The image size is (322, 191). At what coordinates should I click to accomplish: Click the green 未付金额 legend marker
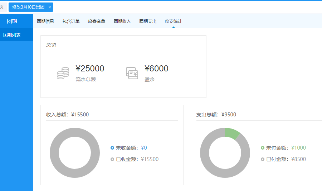(x=263, y=148)
